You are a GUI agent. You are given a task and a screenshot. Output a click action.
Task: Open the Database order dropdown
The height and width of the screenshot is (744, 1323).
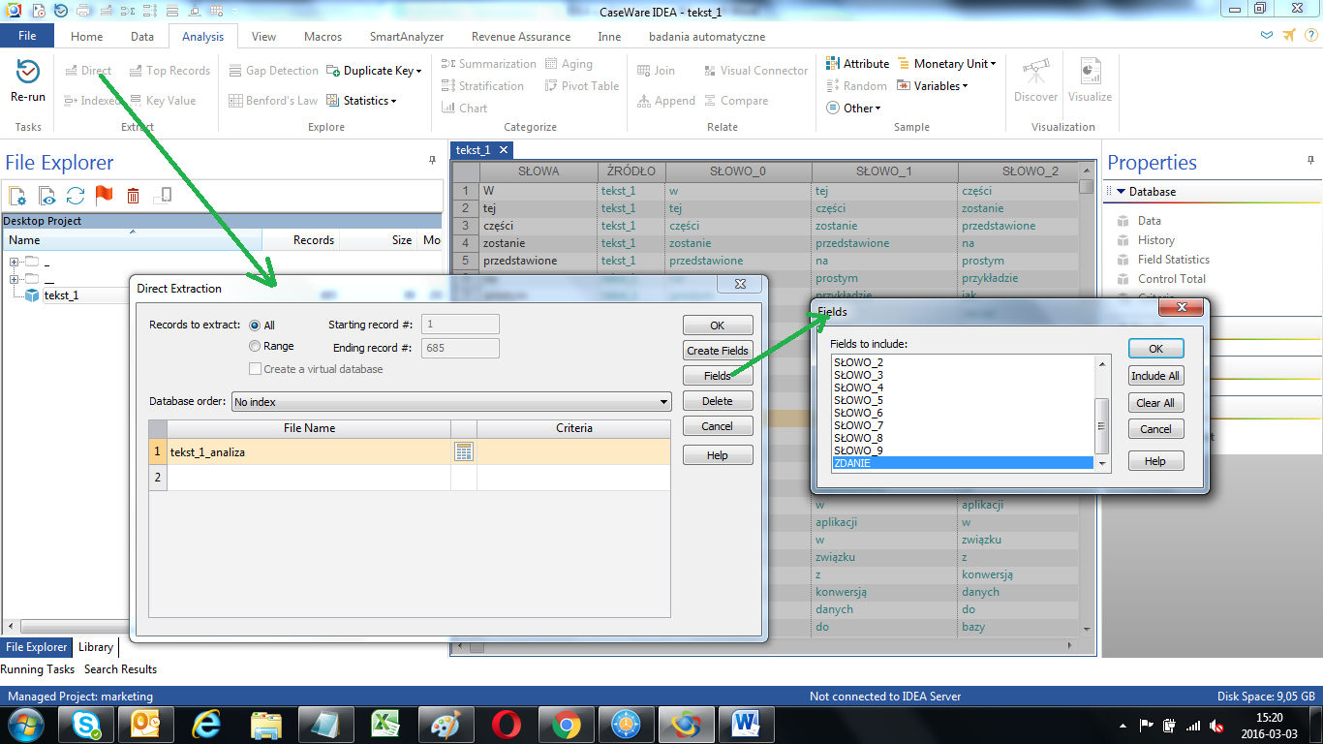pyautogui.click(x=451, y=401)
